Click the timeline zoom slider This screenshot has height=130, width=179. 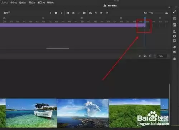point(158,13)
